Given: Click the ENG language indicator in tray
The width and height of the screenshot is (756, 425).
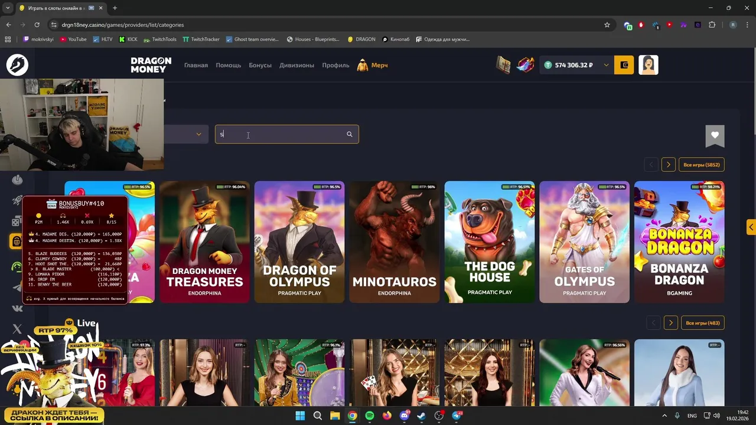Looking at the screenshot, I should (692, 416).
